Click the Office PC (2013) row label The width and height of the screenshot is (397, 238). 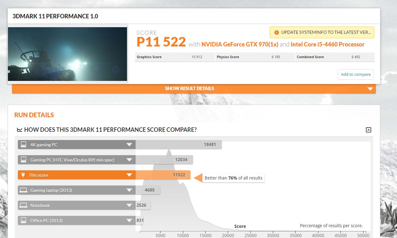pyautogui.click(x=46, y=221)
